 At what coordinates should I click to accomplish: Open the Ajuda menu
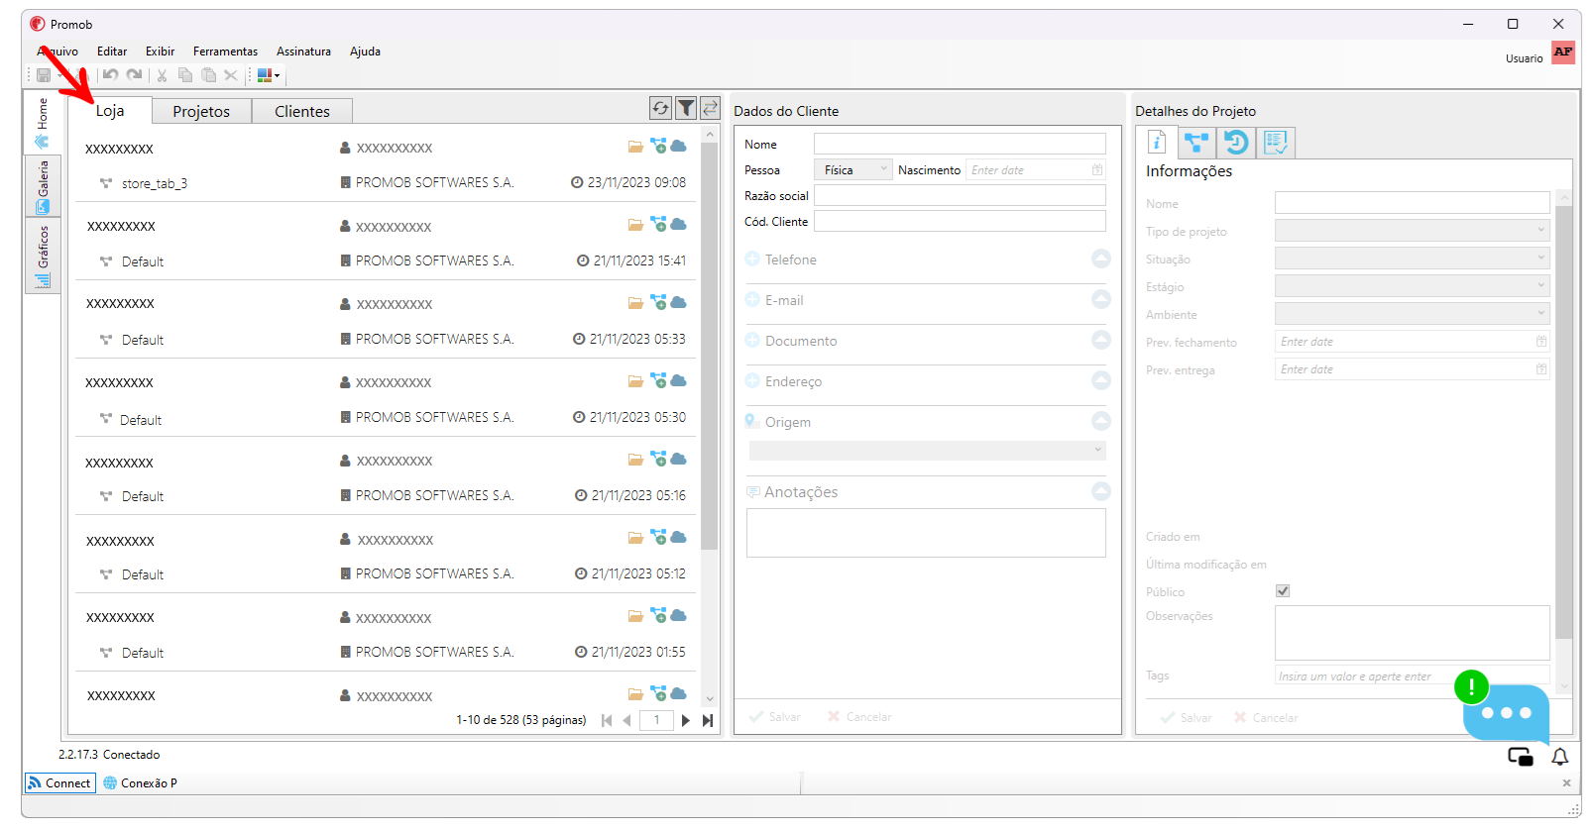tap(365, 52)
